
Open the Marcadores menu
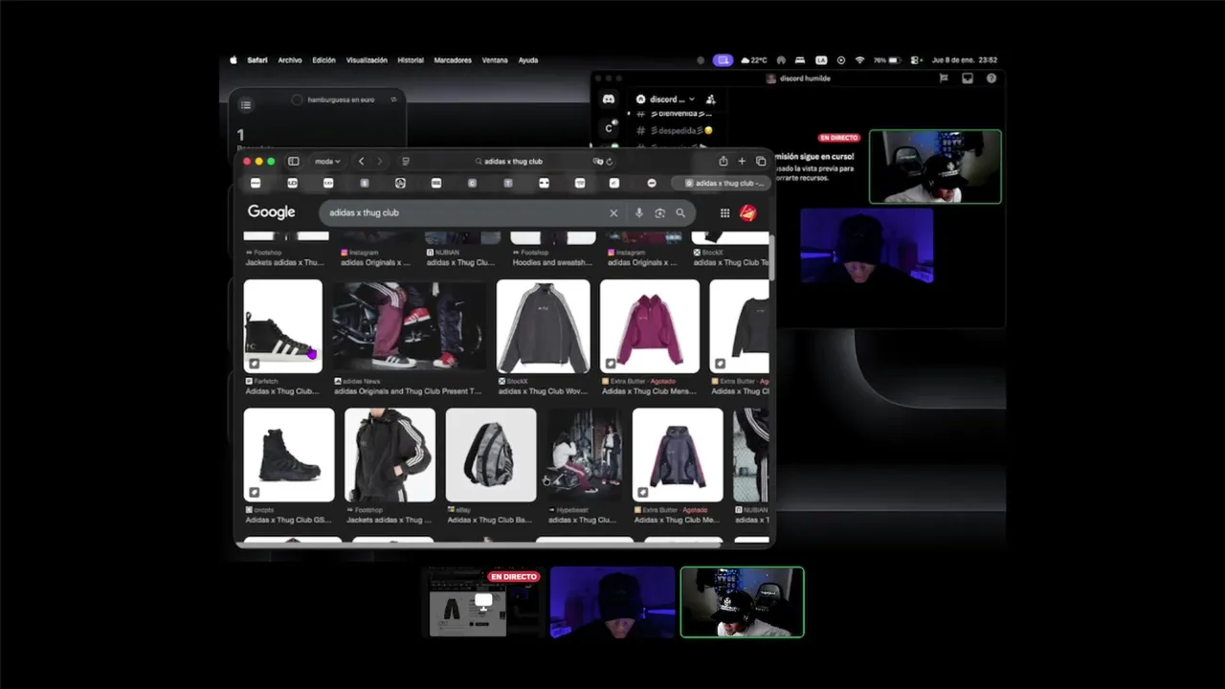point(453,60)
